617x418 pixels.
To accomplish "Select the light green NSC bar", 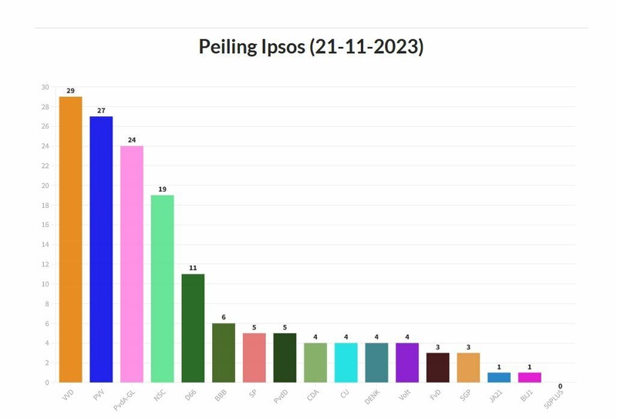I will (x=162, y=288).
